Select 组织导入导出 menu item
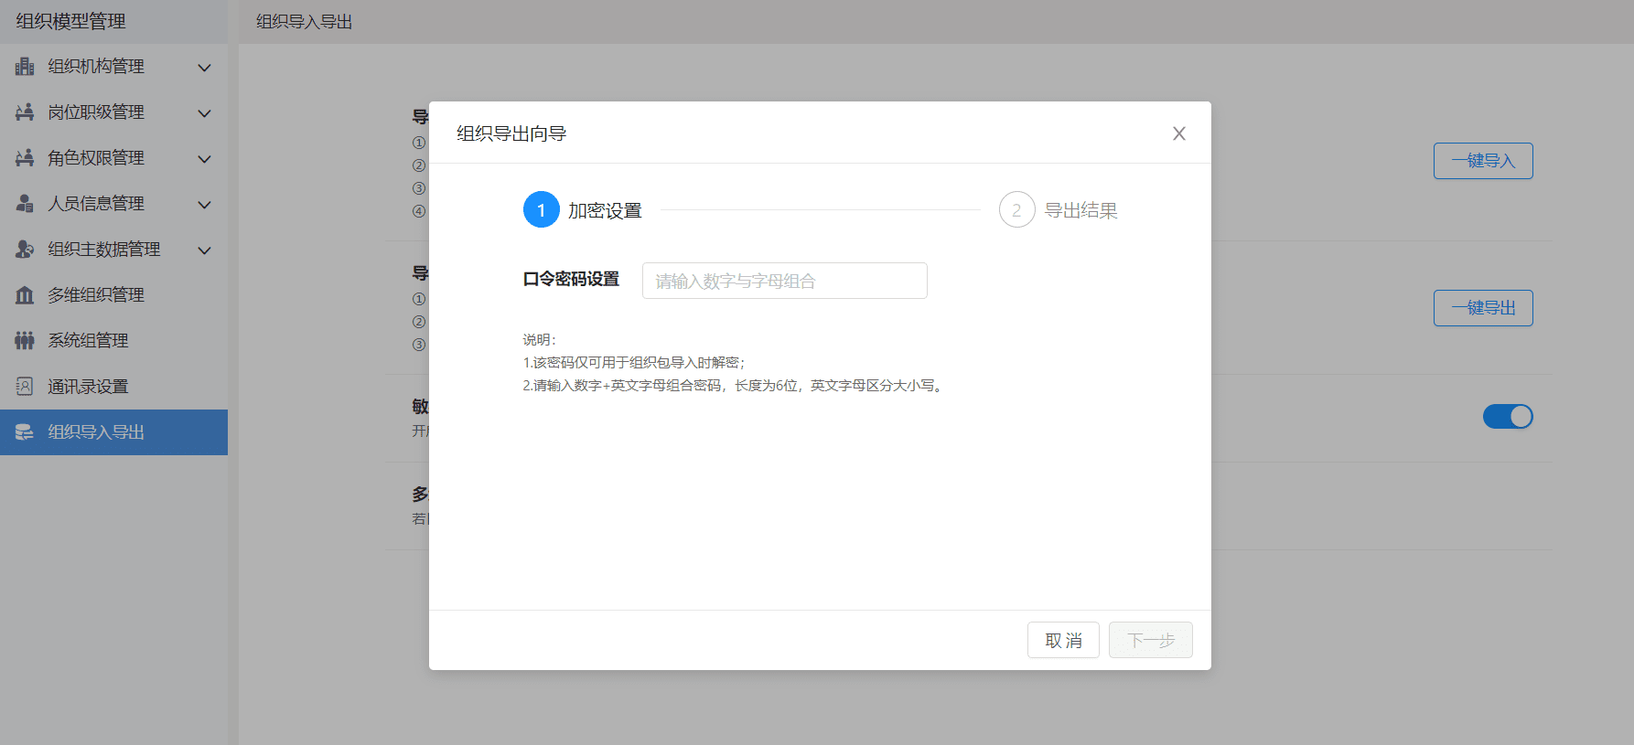 coord(113,432)
